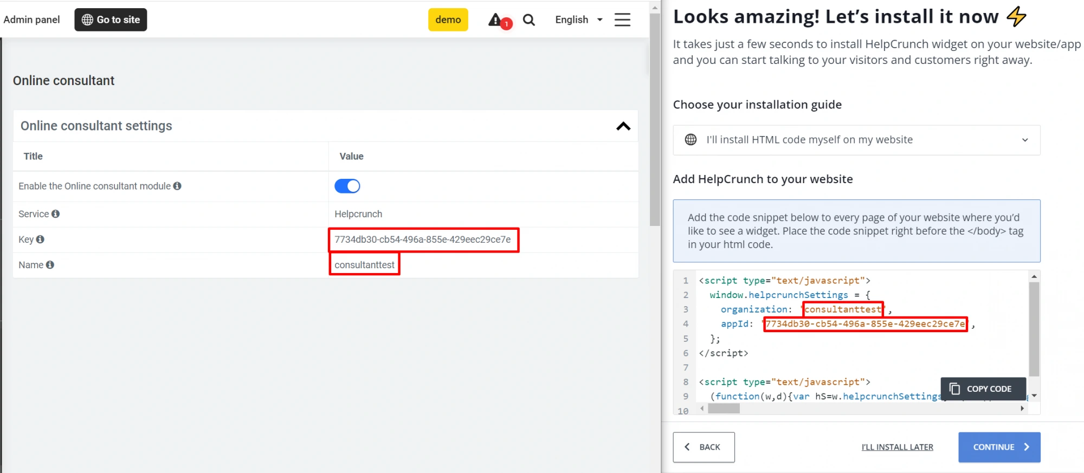
Task: Expand the installation guide dropdown
Action: [x=1024, y=140]
